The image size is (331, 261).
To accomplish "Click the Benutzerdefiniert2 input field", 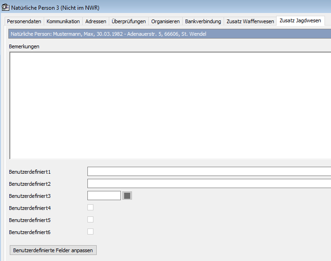I will 209,184.
